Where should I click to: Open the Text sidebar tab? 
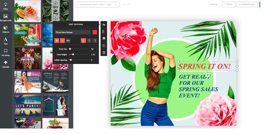coord(6,41)
